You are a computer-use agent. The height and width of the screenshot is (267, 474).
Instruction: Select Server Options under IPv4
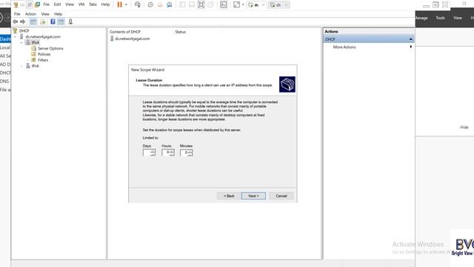click(x=50, y=48)
